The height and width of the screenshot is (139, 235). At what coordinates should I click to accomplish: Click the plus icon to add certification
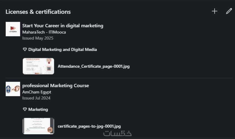[215, 11]
